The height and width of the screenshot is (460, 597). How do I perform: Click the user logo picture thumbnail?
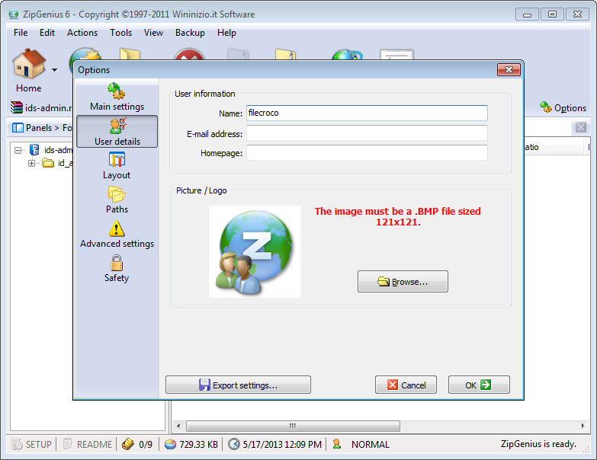coord(255,251)
